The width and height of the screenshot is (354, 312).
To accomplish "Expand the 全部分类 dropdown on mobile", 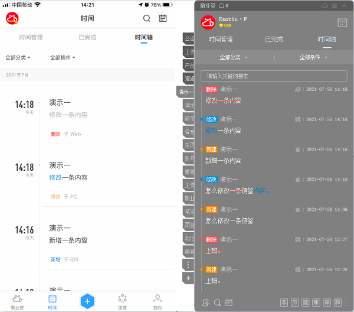I will pos(18,58).
